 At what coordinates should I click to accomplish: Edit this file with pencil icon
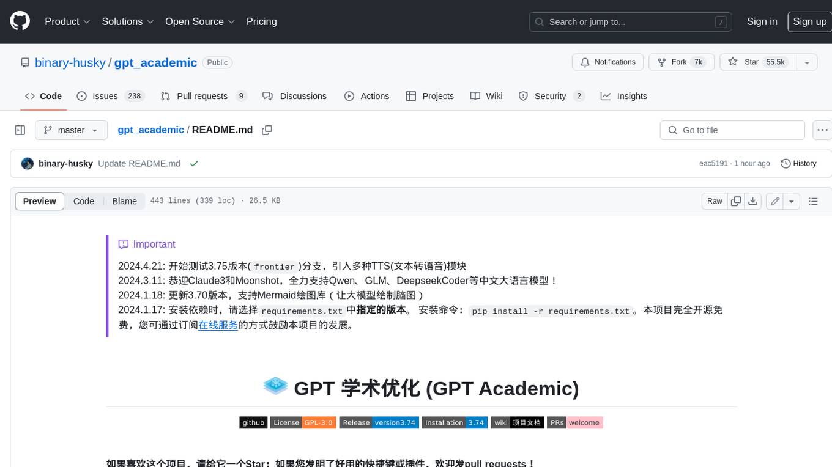tap(775, 201)
